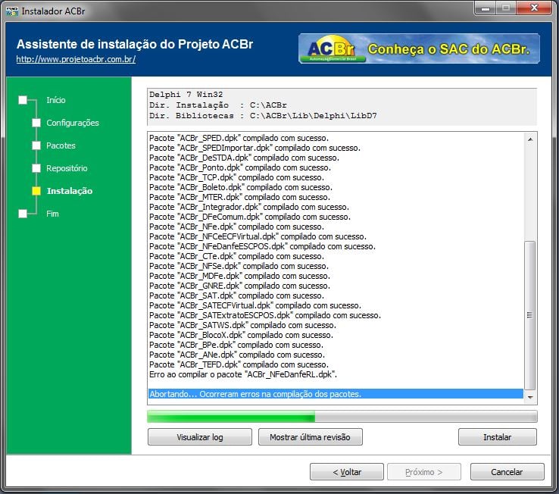Select the ACBr_NFSe.dpk log line
This screenshot has height=494, width=559.
[x=239, y=266]
